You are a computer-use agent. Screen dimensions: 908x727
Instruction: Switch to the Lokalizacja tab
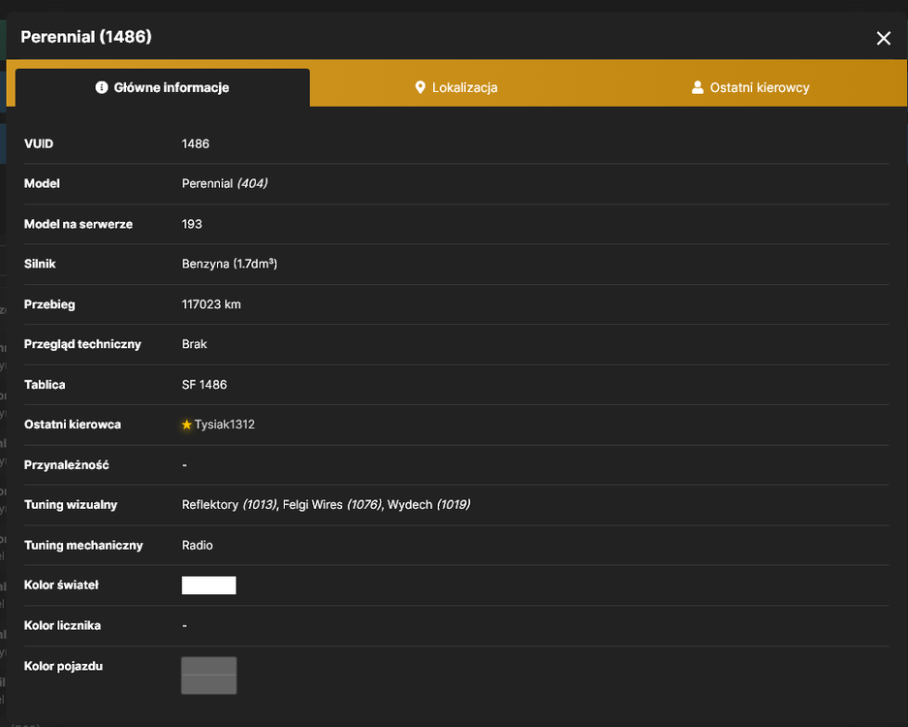pos(456,87)
